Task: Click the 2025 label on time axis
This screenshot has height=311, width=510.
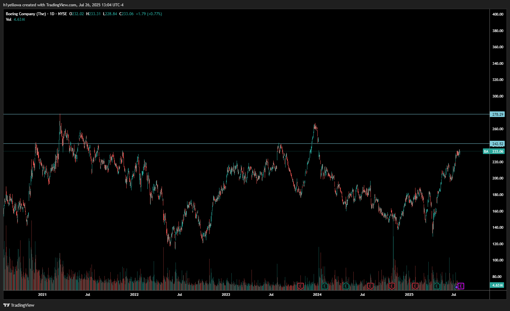Action: 409,294
